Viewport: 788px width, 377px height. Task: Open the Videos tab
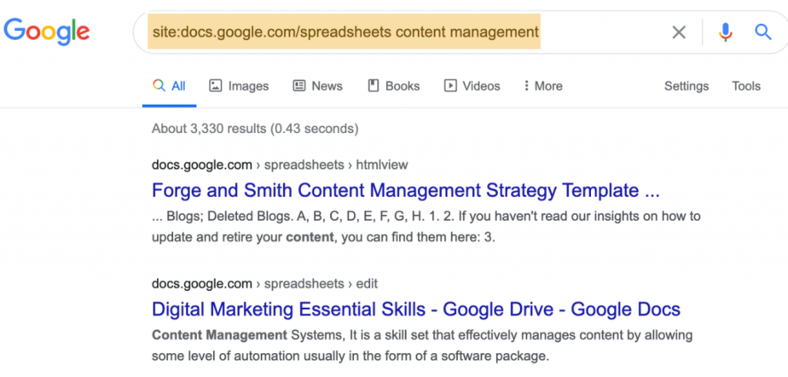pos(472,86)
